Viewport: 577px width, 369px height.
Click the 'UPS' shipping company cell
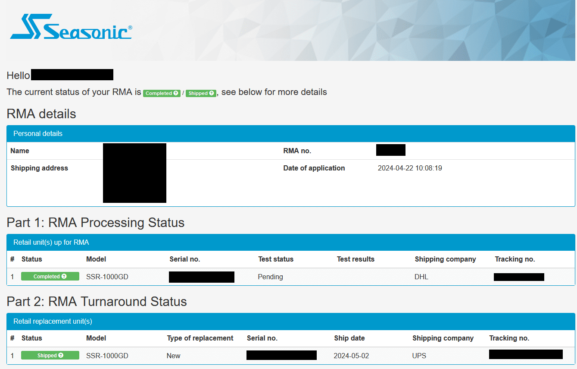(419, 356)
